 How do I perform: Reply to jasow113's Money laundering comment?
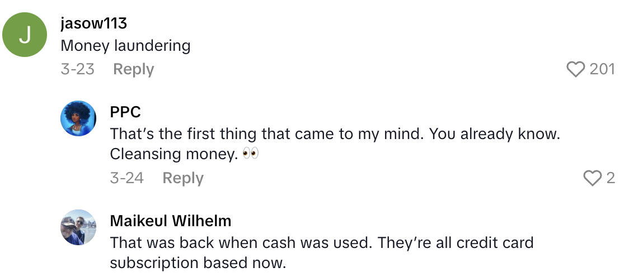click(x=133, y=69)
